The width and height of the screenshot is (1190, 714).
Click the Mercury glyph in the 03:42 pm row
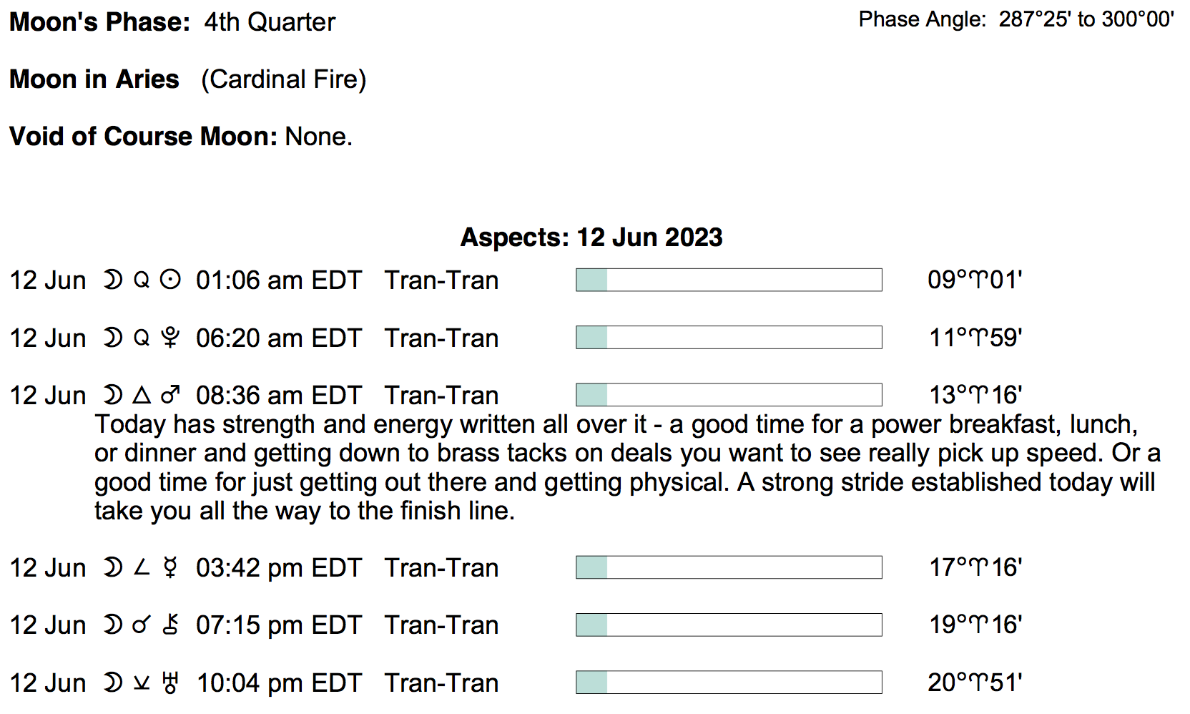[170, 568]
